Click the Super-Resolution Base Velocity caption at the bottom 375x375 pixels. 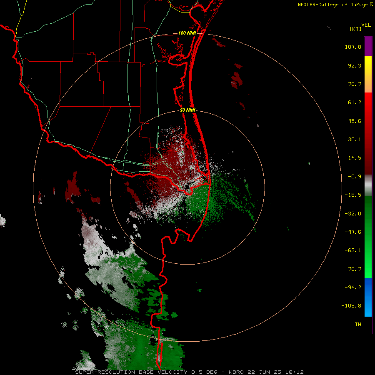pyautogui.click(x=190, y=372)
